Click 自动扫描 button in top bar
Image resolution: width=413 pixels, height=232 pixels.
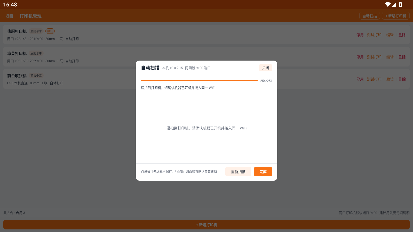pos(369,16)
